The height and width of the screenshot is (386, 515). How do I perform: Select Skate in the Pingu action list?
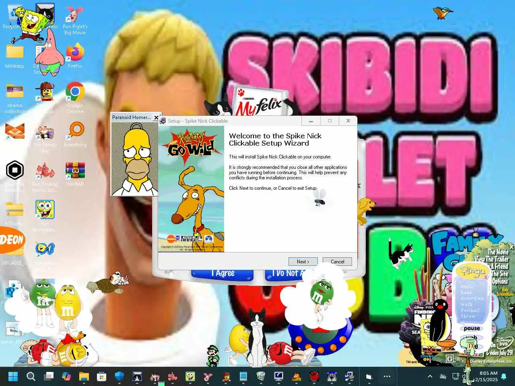click(467, 287)
